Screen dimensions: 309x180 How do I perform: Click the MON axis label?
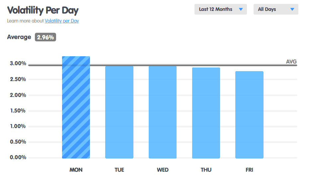tap(76, 170)
